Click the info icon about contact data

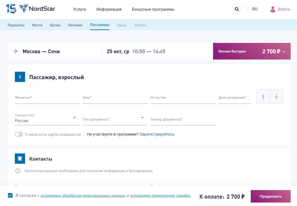click(x=18, y=171)
